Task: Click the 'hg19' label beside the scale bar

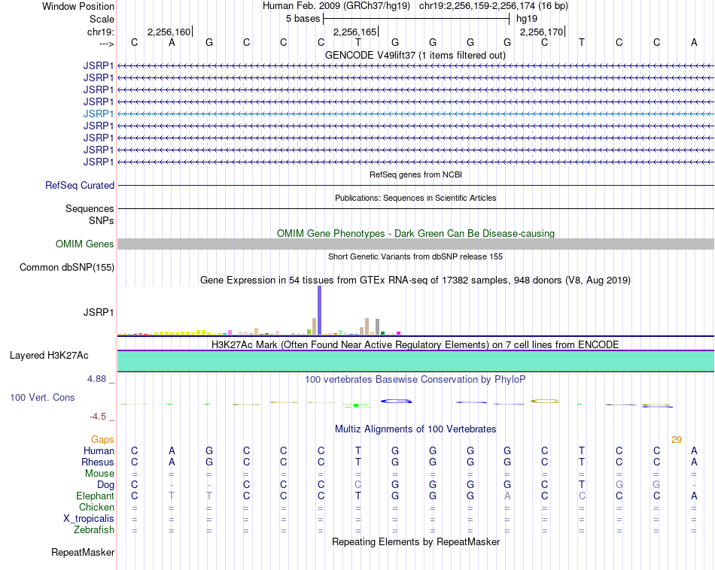Action: tap(527, 19)
